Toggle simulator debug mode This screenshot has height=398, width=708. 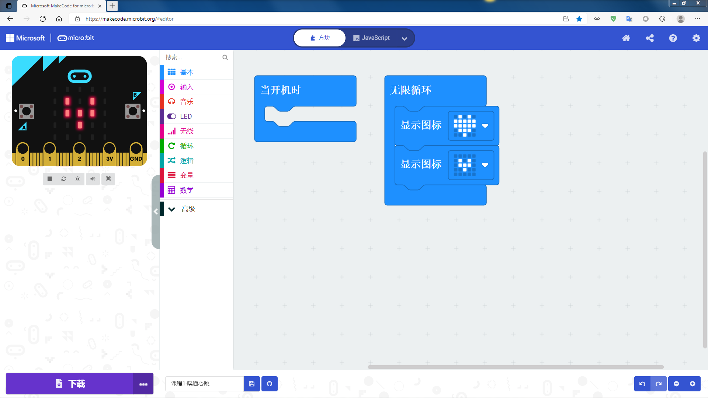[77, 179]
